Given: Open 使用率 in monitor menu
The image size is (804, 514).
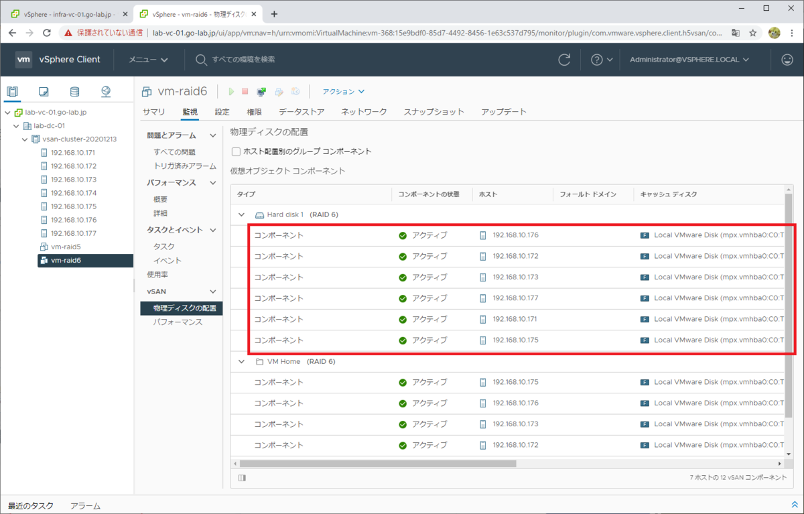Looking at the screenshot, I should (157, 274).
